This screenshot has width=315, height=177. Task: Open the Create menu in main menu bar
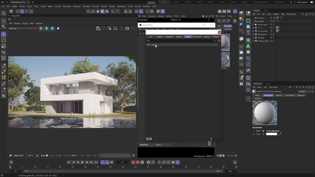point(14,6)
